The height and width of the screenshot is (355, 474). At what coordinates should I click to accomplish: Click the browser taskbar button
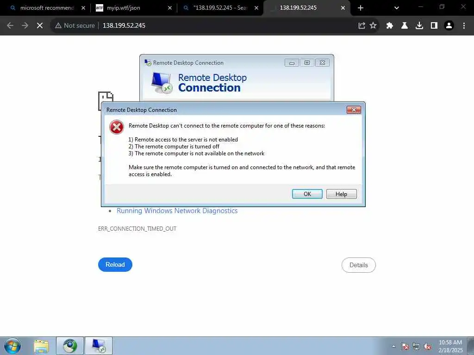click(x=70, y=346)
